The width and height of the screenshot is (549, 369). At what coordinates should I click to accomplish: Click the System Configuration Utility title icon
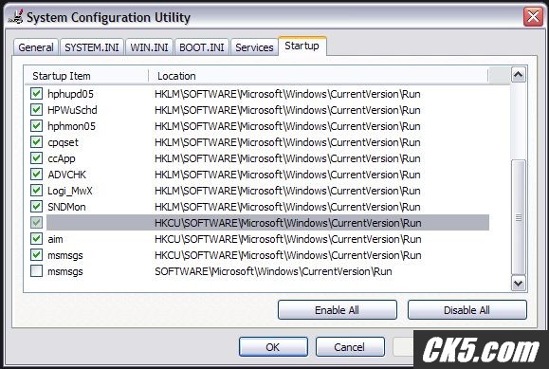tap(16, 17)
